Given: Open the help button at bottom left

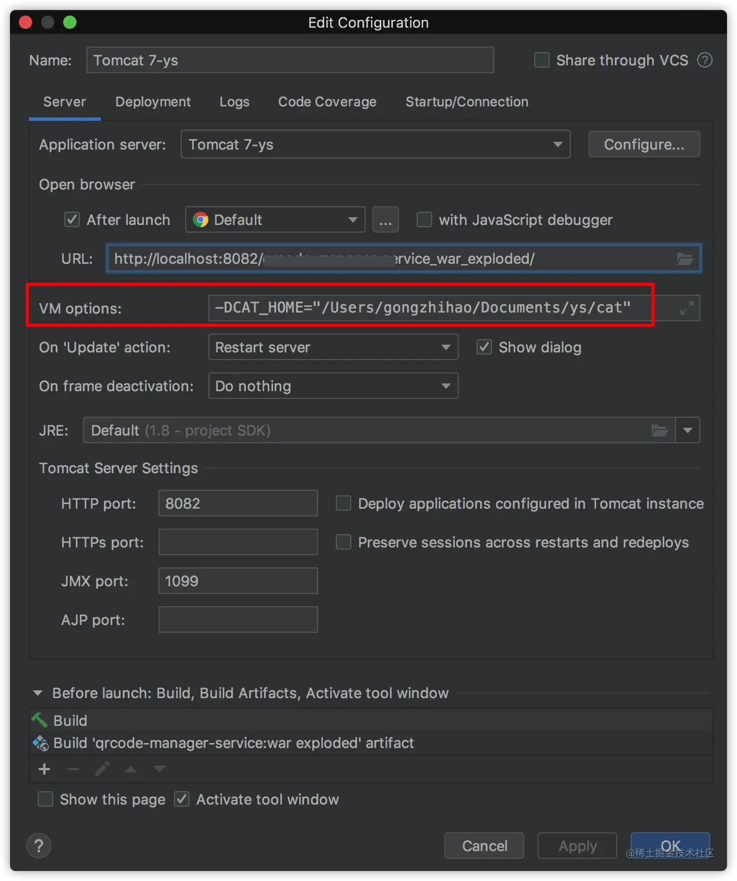Looking at the screenshot, I should [x=39, y=846].
